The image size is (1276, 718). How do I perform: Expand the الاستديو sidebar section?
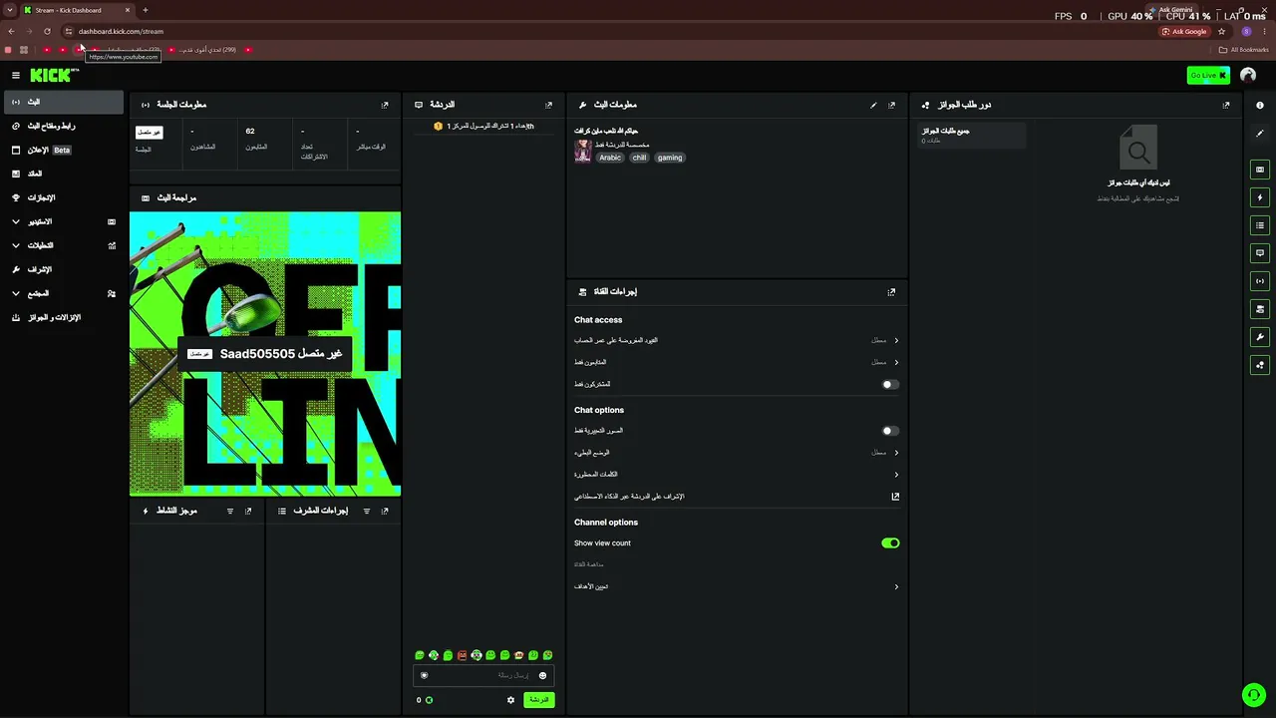coord(64,221)
